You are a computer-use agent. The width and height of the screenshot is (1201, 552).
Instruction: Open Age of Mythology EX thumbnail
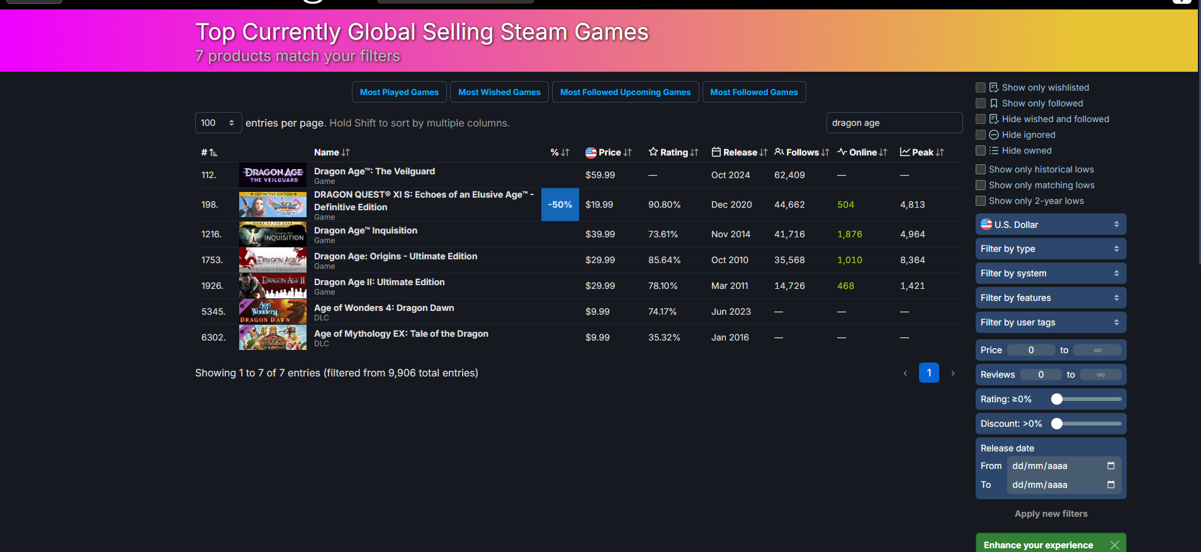point(273,337)
